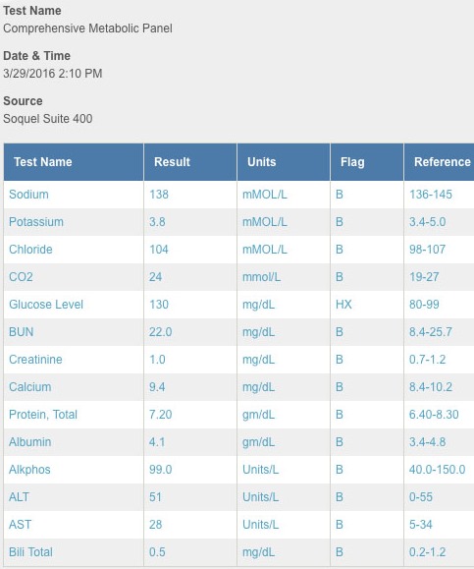Open the Alkphos test name link
The width and height of the screenshot is (474, 569).
tap(29, 470)
